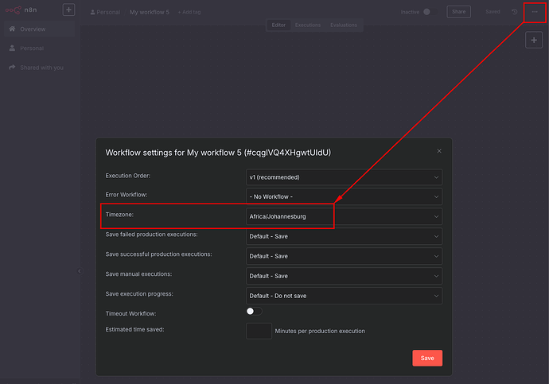Open Overview in the sidebar
The image size is (549, 384).
(39, 29)
